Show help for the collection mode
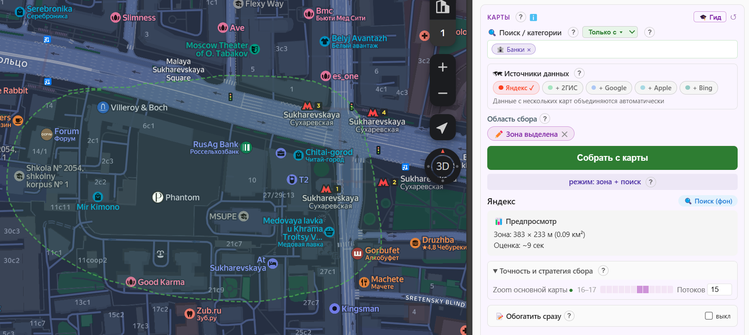The image size is (749, 335). point(651,182)
